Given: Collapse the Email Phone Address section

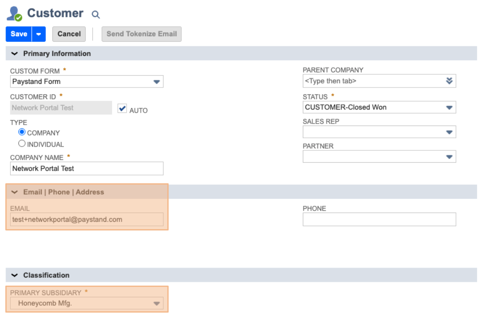Looking at the screenshot, I should pyautogui.click(x=14, y=192).
